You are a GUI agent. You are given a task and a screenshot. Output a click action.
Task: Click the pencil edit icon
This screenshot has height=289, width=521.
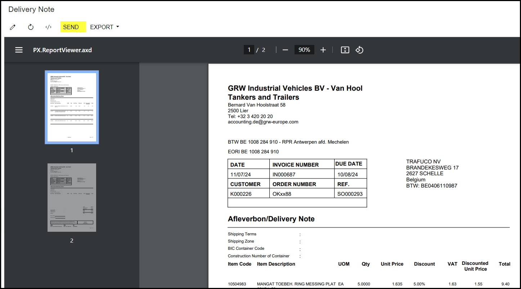point(13,27)
